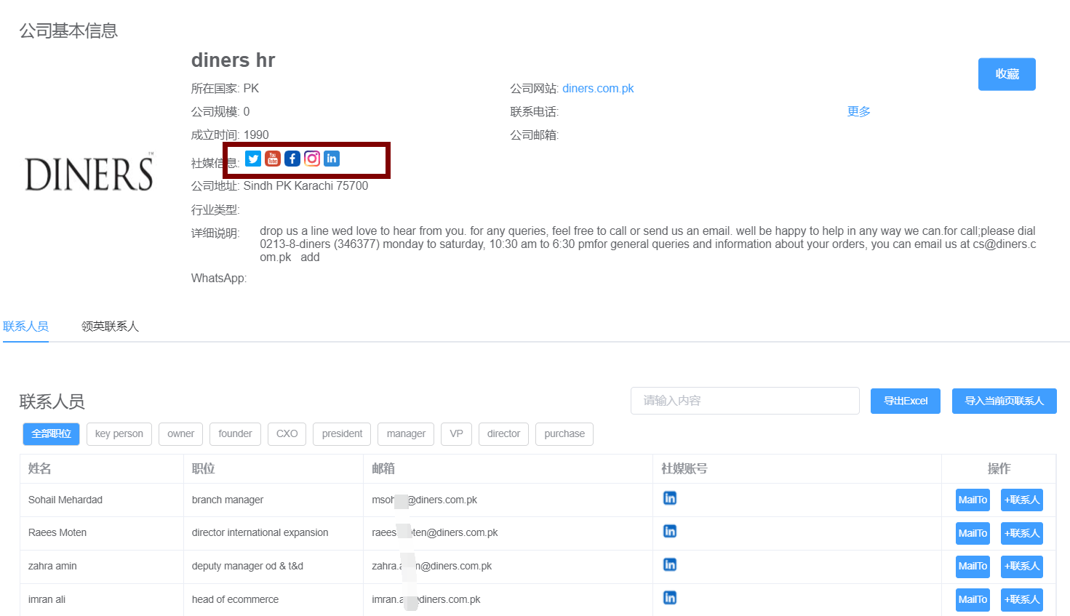This screenshot has height=616, width=1070.
Task: Open Raees Moten's LinkedIn icon
Action: (670, 532)
